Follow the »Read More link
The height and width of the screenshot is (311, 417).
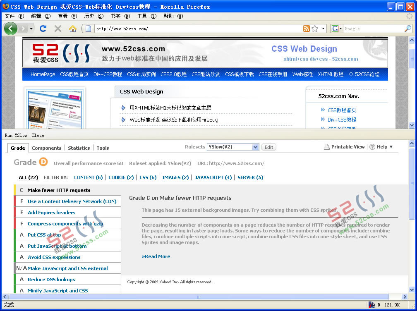pos(156,256)
